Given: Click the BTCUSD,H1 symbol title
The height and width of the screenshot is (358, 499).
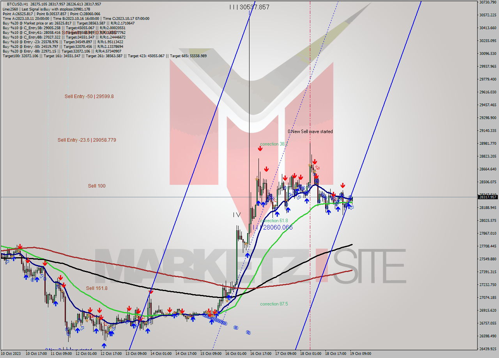Looking at the screenshot, I should pyautogui.click(x=18, y=4).
